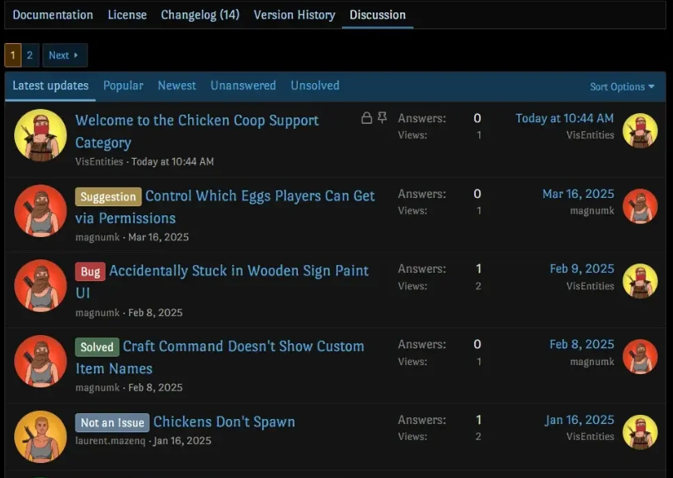Open the Changelog (14) tab

pos(200,15)
